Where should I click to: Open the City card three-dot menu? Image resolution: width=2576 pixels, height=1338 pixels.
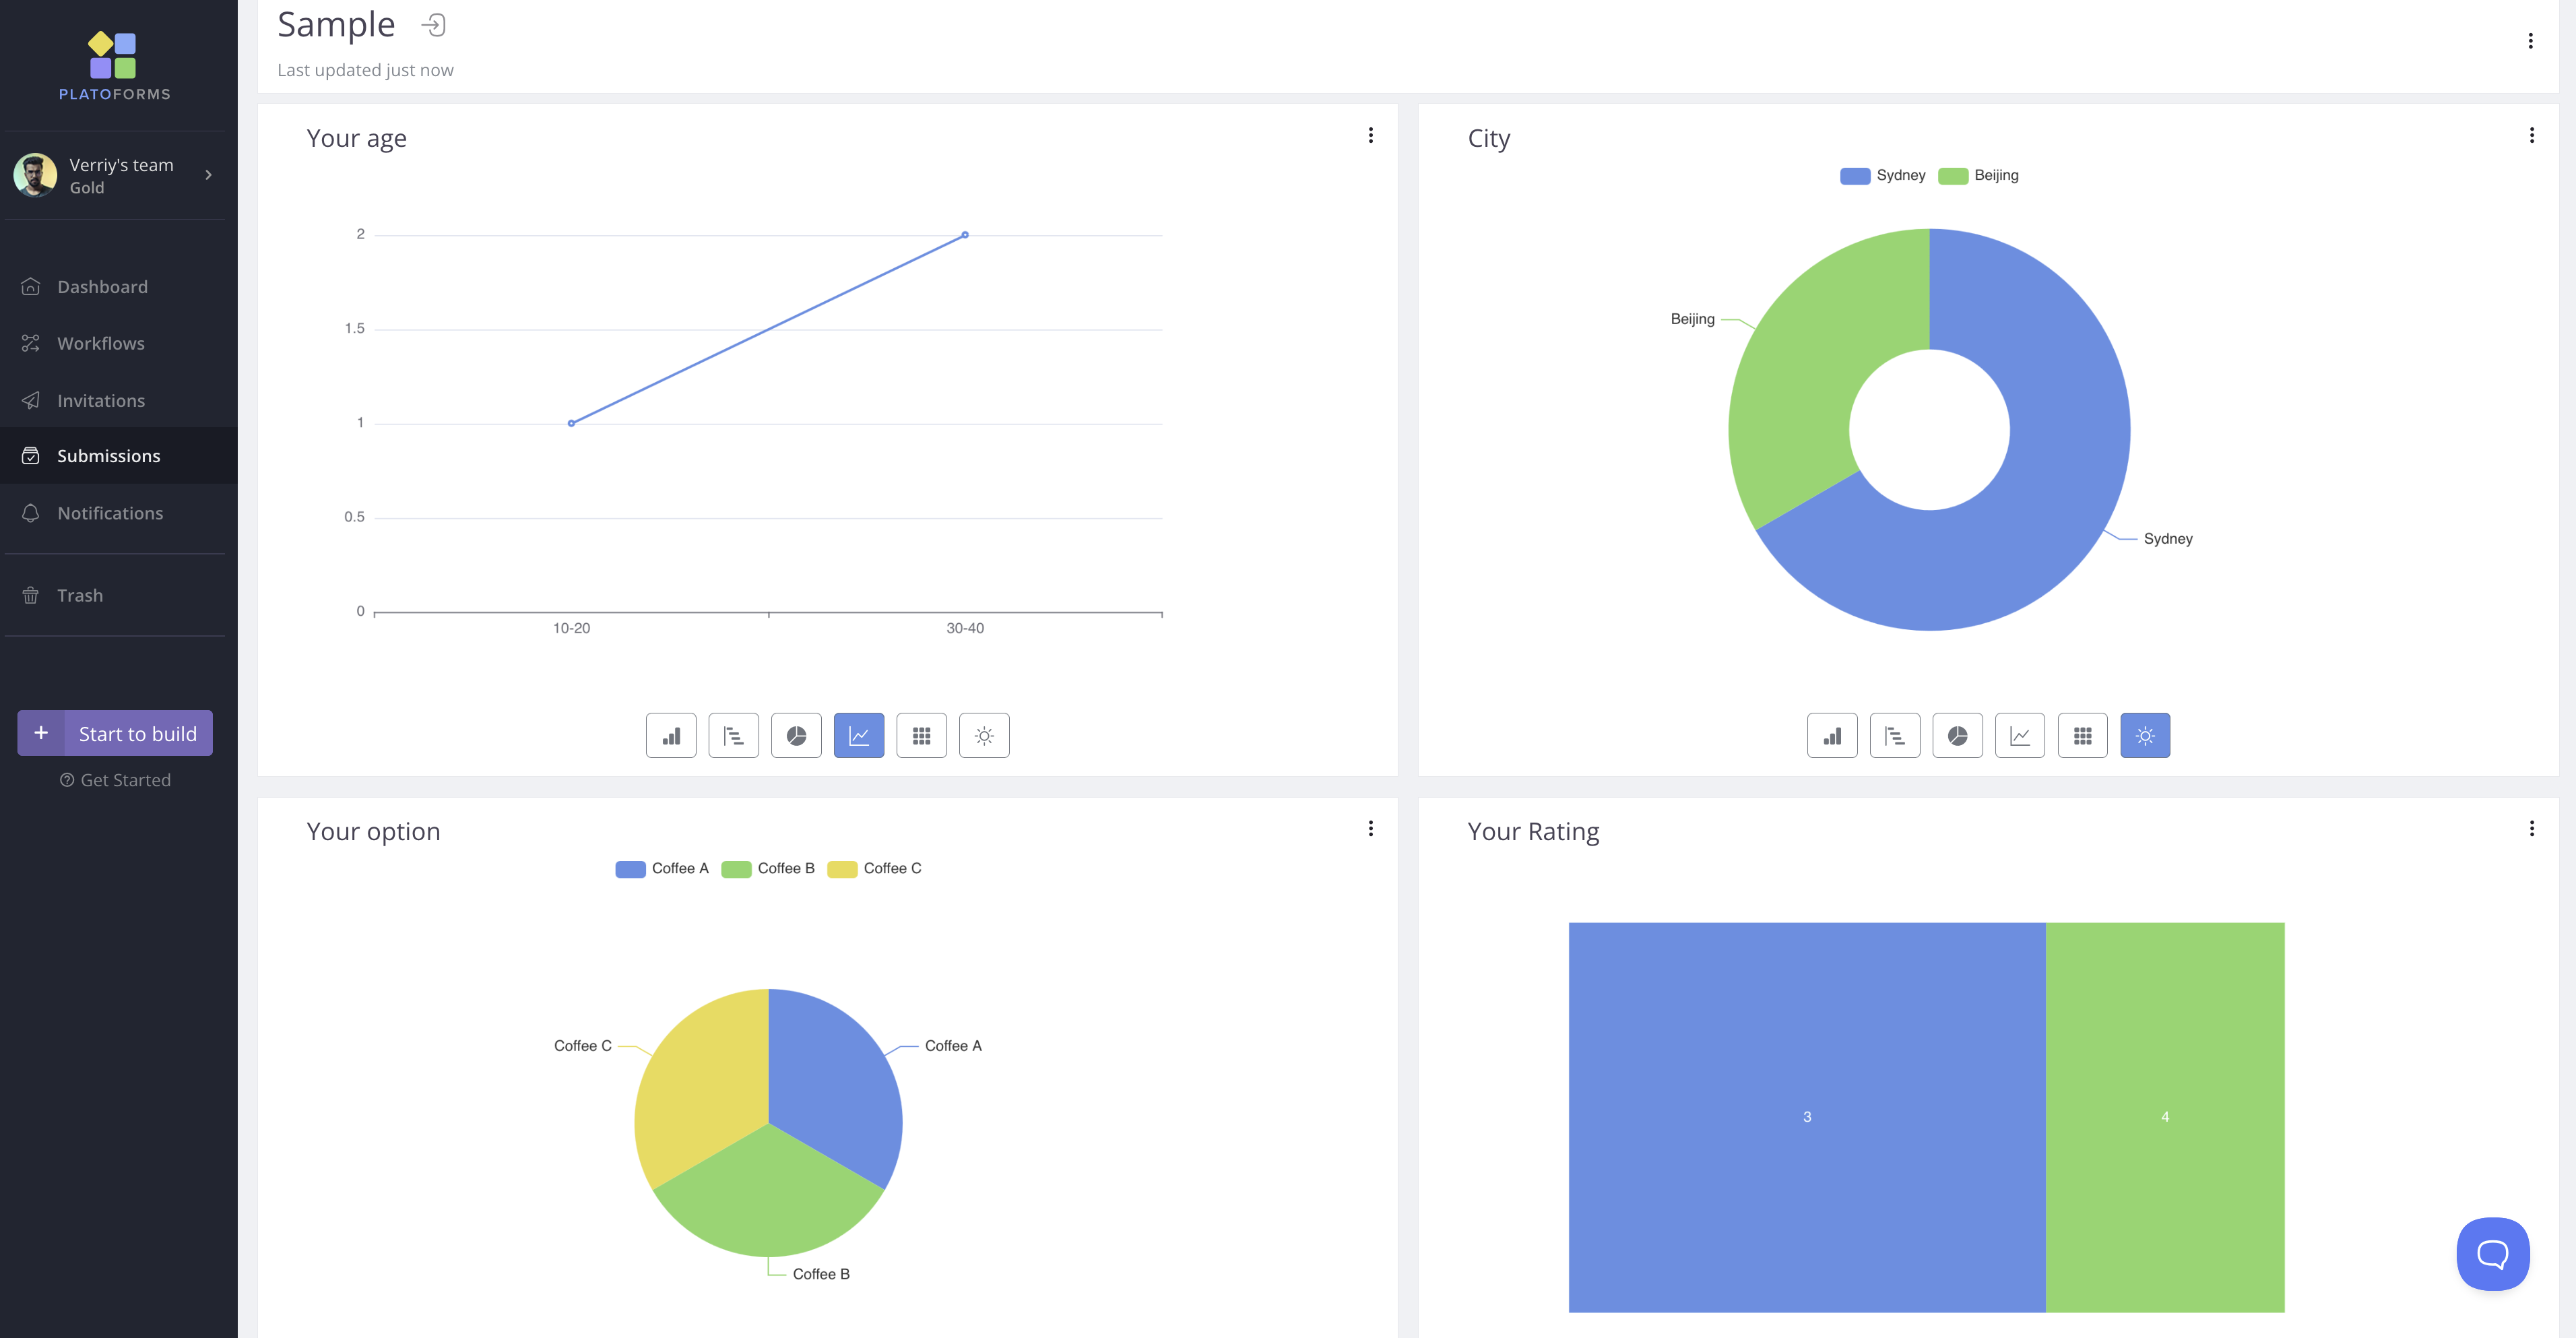[2531, 135]
